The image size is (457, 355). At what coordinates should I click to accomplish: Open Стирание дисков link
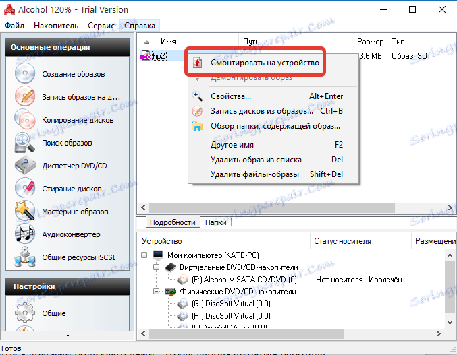(x=72, y=189)
